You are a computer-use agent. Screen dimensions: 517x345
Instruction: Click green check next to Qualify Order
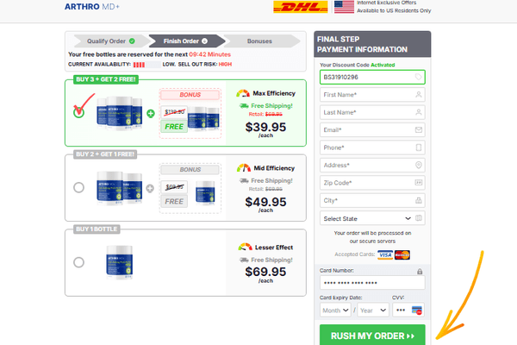tap(132, 41)
